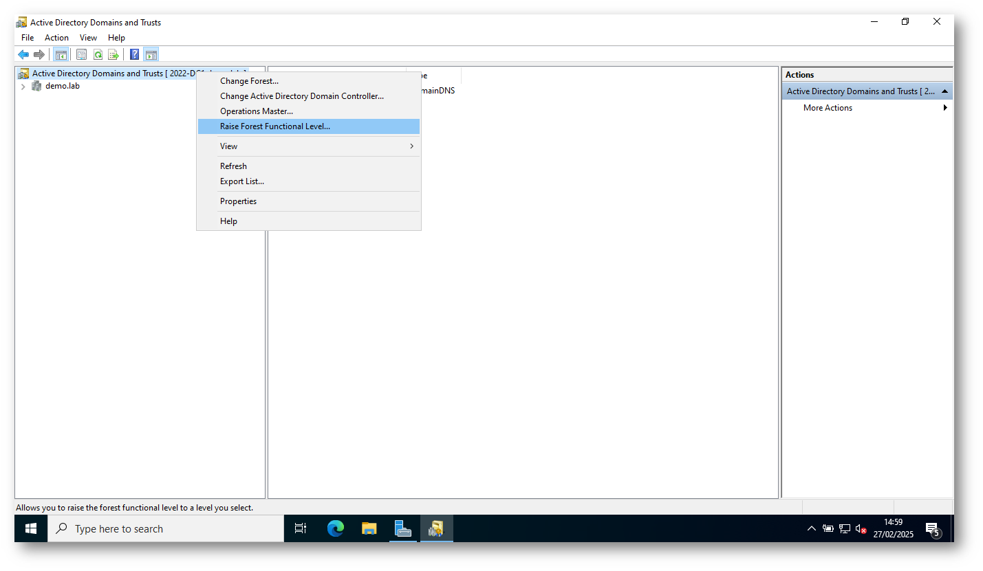The image size is (983, 571).
Task: Expand the More Actions submenu arrow
Action: [945, 108]
